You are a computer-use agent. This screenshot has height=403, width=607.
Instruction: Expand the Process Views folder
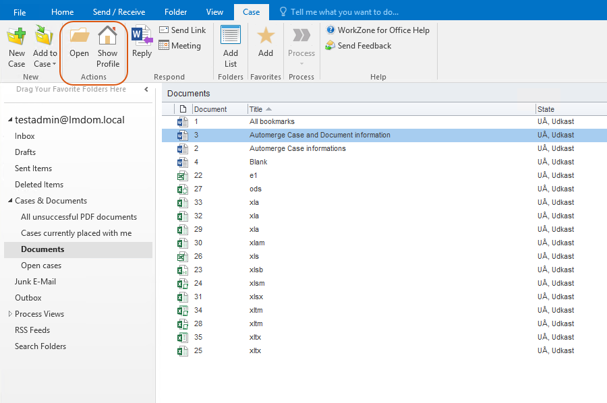click(10, 314)
